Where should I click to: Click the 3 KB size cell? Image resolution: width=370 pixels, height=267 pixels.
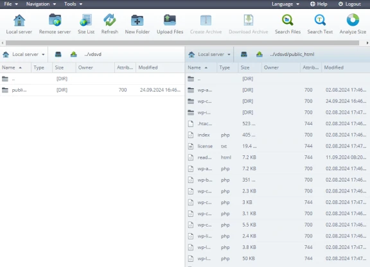[x=247, y=202]
